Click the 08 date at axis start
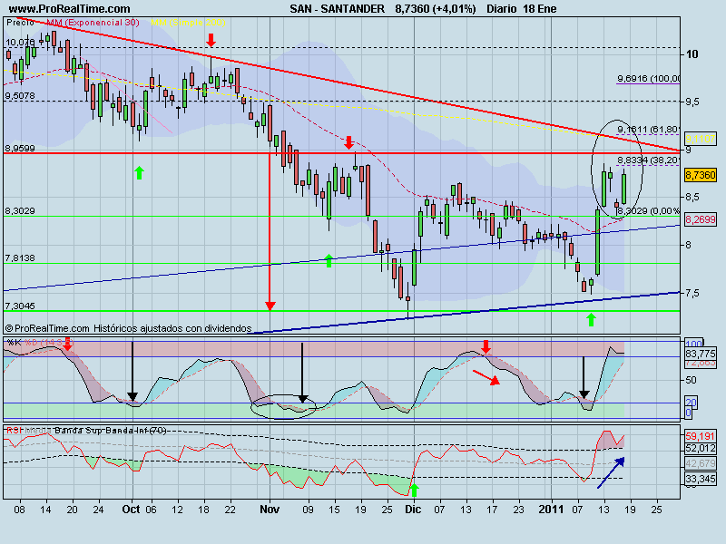Image resolution: width=726 pixels, height=544 pixels. click(19, 510)
